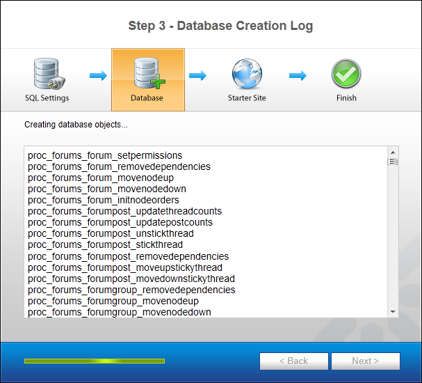422x383 pixels.
Task: Click the SQL Settings database plug icon
Action: (49, 74)
